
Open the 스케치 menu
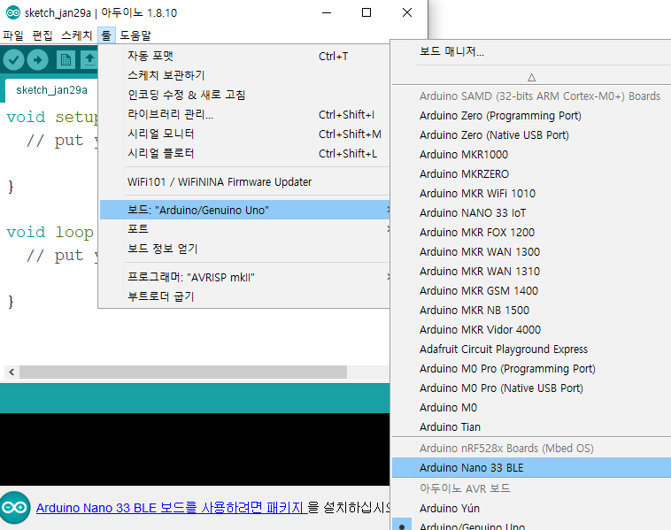[x=77, y=35]
